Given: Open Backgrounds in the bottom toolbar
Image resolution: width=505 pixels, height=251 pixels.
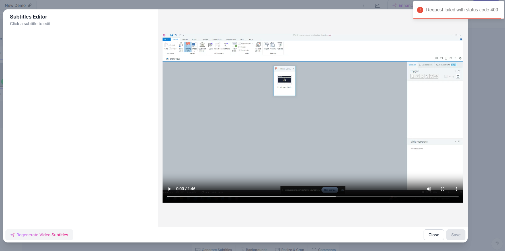Looking at the screenshot, I should pos(253,250).
